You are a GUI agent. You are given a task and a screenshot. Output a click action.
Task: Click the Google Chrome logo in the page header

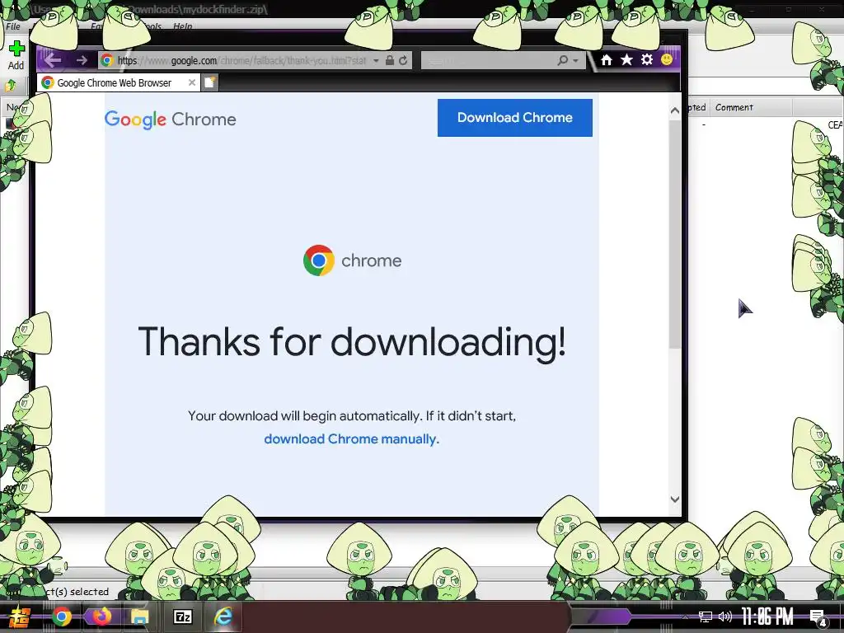[170, 120]
